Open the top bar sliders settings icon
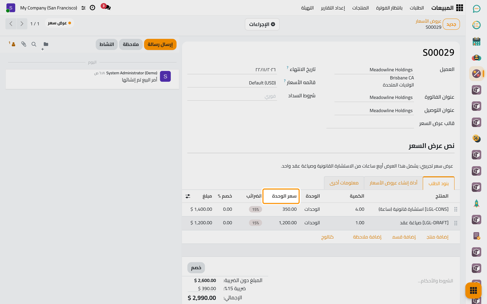Screen dimensions: 487x304 [x=83, y=8]
